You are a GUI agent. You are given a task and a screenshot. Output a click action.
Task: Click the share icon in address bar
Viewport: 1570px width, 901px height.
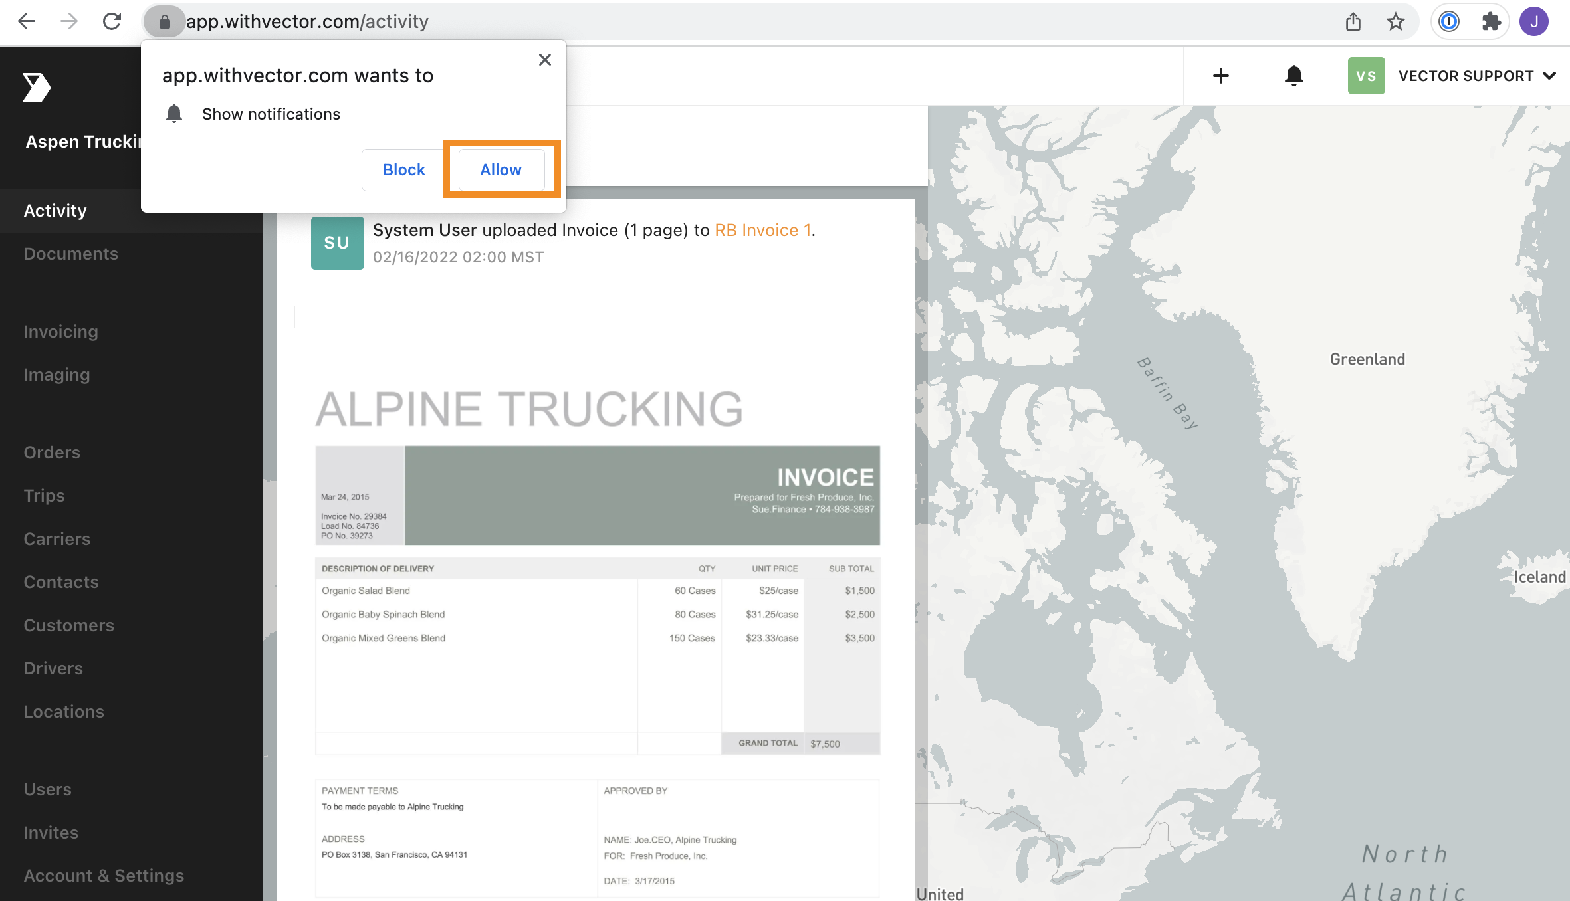pyautogui.click(x=1353, y=22)
